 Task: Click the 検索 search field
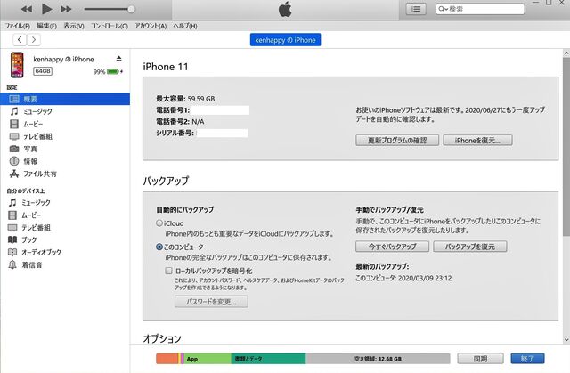click(x=480, y=9)
